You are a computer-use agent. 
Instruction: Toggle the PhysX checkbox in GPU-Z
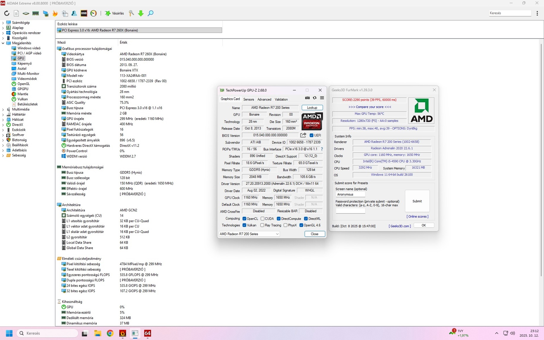pos(285,225)
